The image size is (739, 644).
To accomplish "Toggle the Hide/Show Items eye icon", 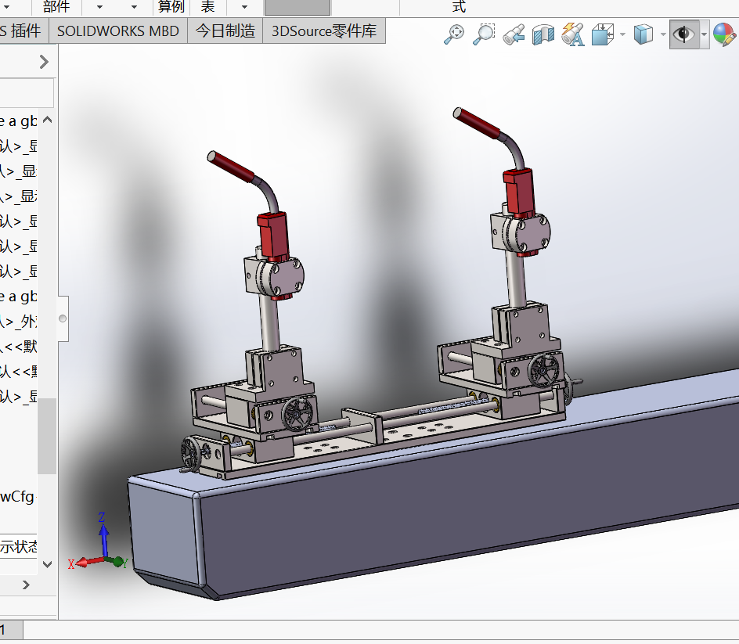I will (684, 34).
